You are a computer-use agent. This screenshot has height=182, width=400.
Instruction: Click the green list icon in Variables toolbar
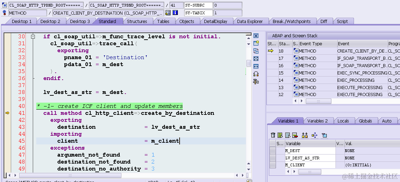(280, 135)
